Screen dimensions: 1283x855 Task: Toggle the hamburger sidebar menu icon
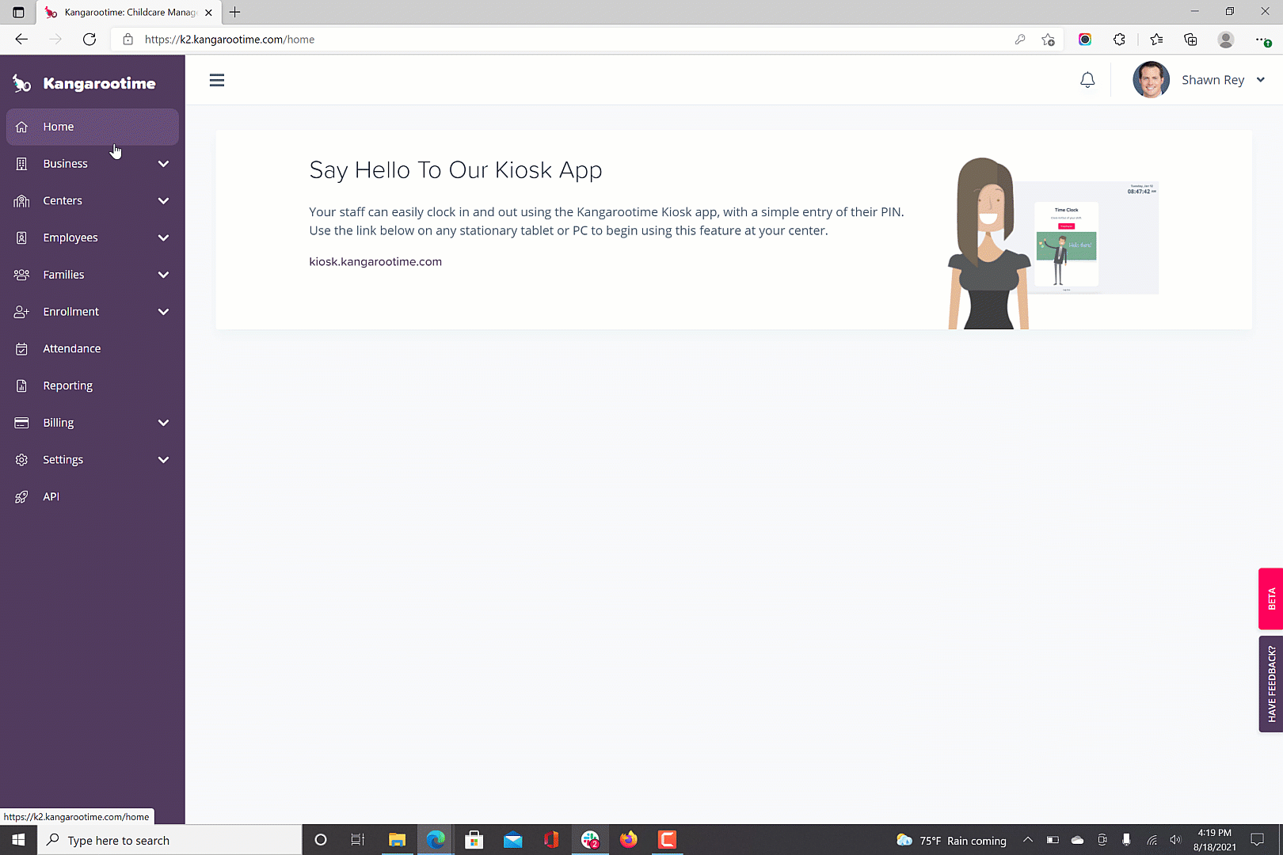tap(217, 80)
